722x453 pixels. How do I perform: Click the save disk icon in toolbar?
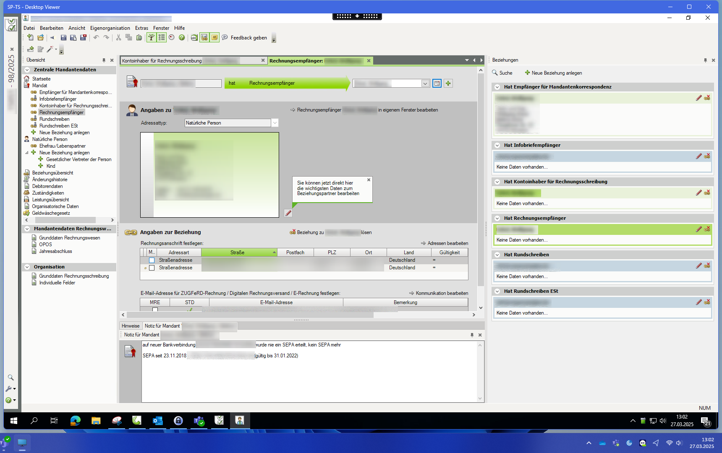coord(63,38)
